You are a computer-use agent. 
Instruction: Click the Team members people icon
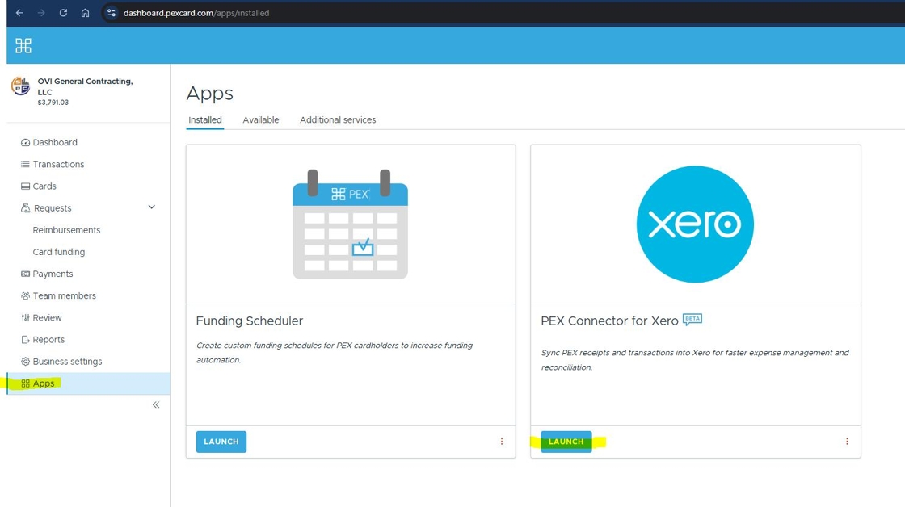pyautogui.click(x=25, y=296)
